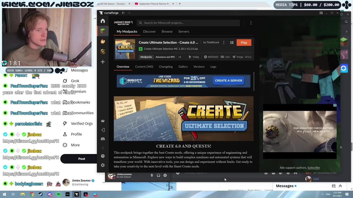Open the Versions tab
Image resolution: width=353 pixels, height=198 pixels.
point(199,67)
